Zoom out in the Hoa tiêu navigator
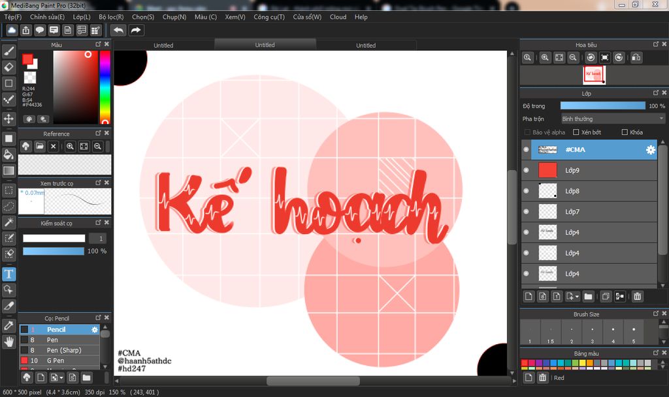Image resolution: width=669 pixels, height=397 pixels. click(573, 57)
